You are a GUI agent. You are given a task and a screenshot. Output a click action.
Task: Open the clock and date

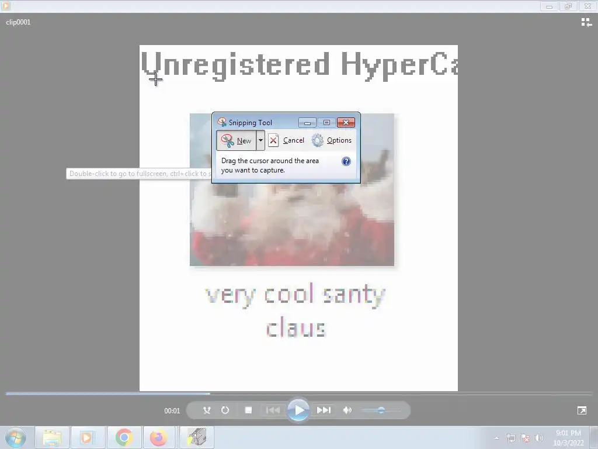pos(568,438)
